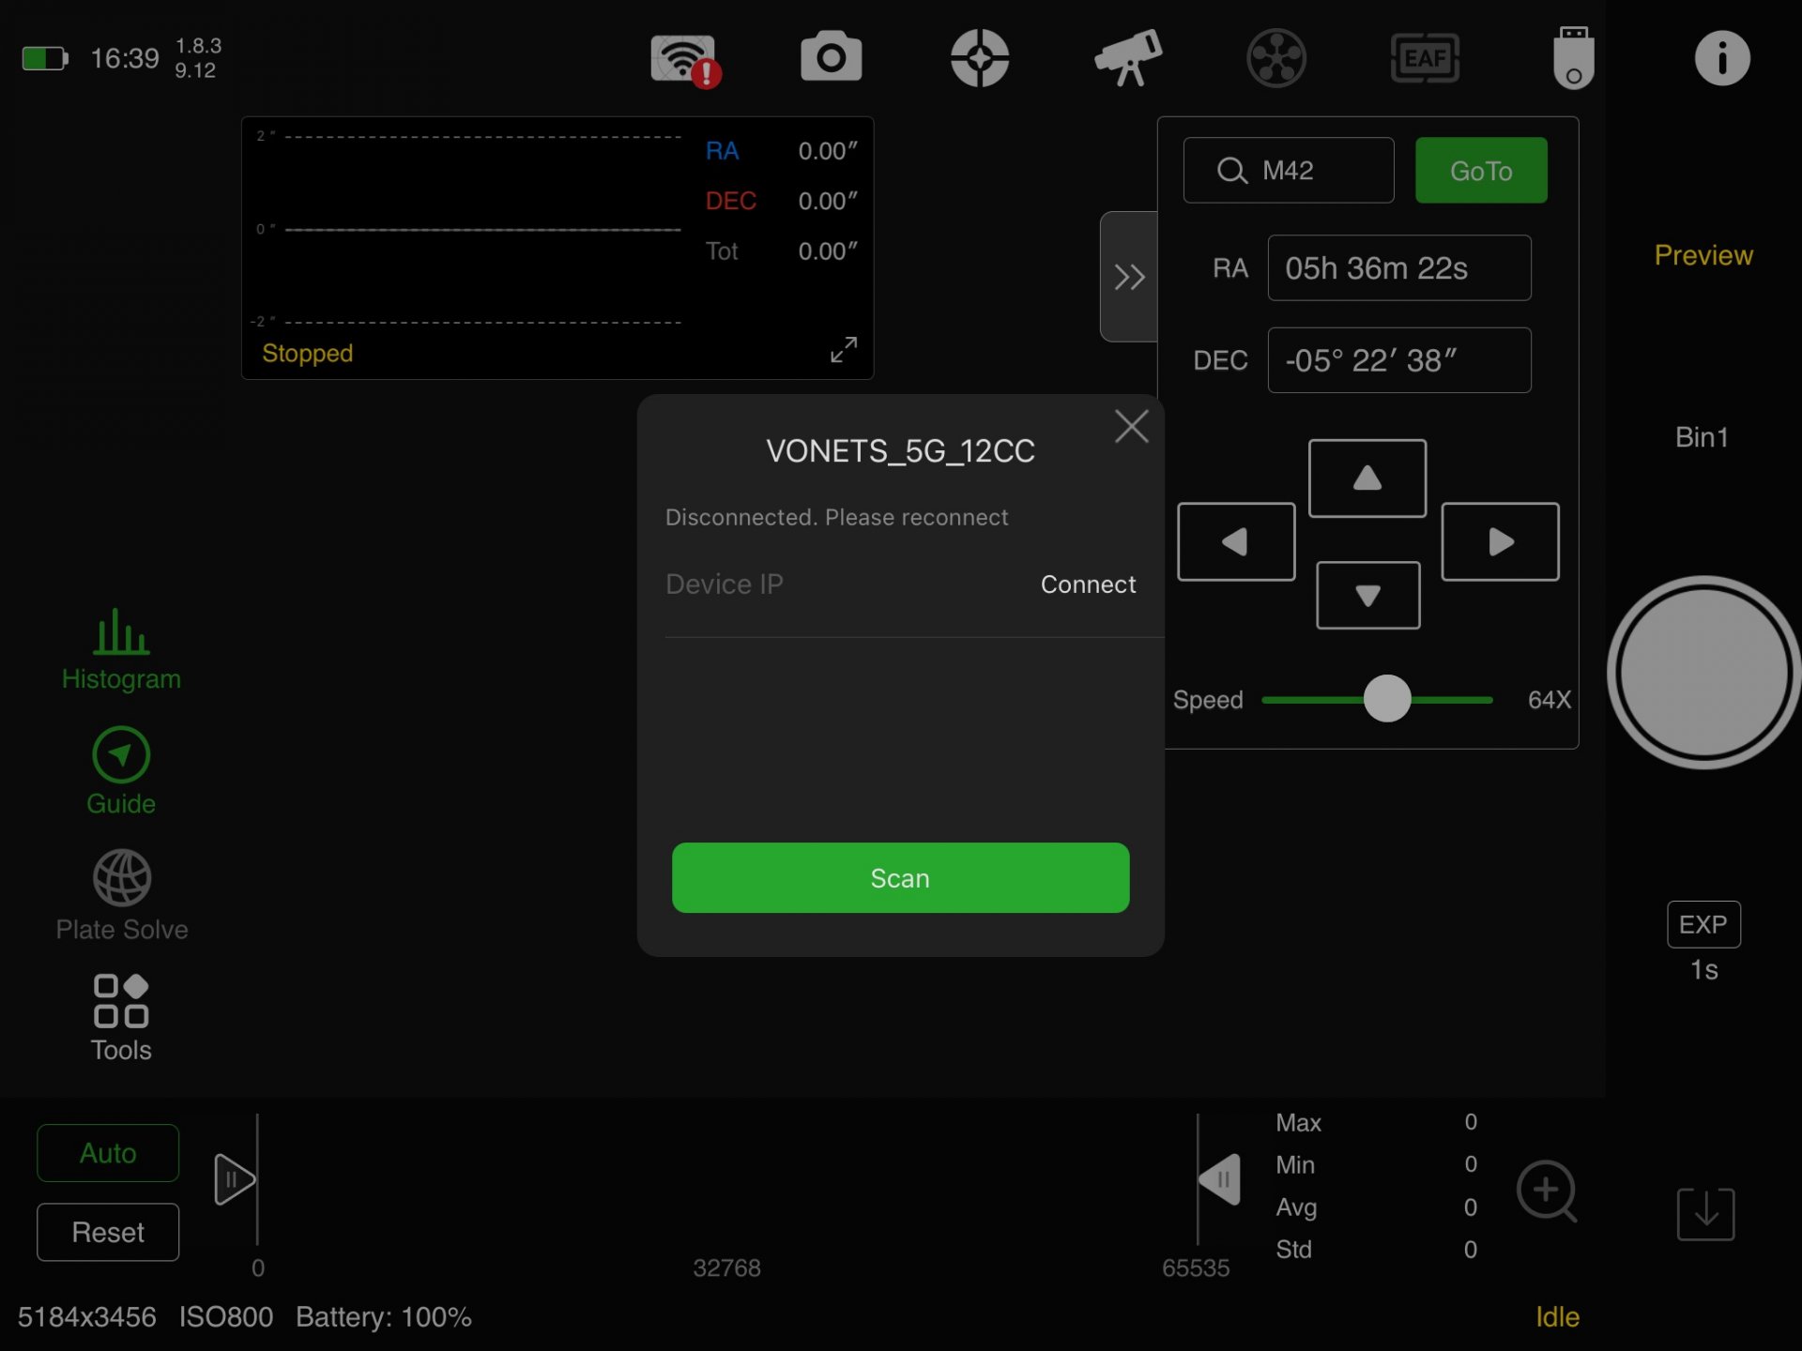Click the Reset histogram button
Screen dimensions: 1802x1351
point(108,1232)
